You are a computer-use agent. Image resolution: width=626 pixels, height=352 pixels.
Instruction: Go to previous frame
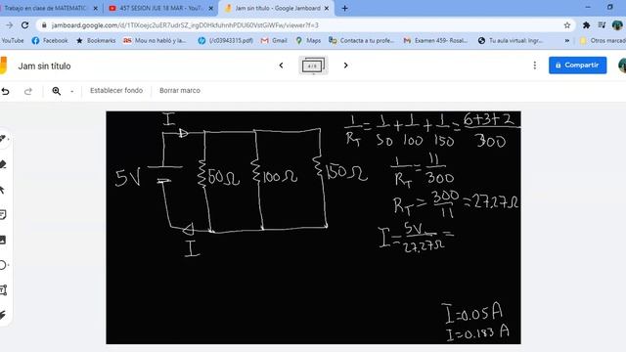click(x=281, y=66)
